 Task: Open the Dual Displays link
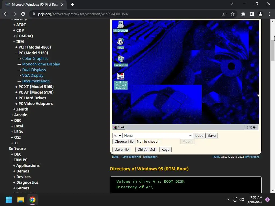tap(34, 70)
